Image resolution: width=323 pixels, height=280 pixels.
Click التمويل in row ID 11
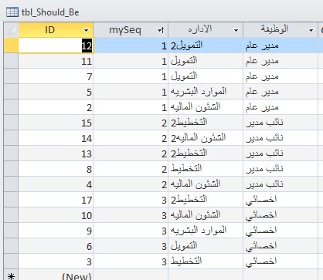tap(184, 61)
